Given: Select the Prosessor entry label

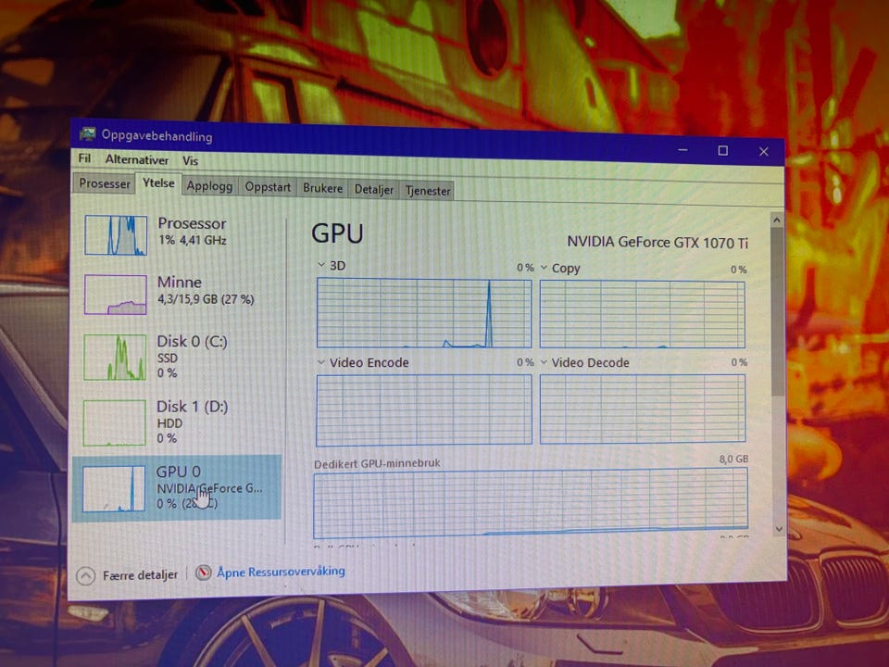Looking at the screenshot, I should pyautogui.click(x=192, y=223).
